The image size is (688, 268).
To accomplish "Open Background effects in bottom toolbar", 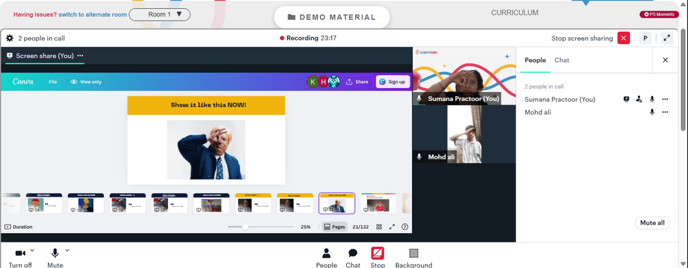I will tap(413, 258).
